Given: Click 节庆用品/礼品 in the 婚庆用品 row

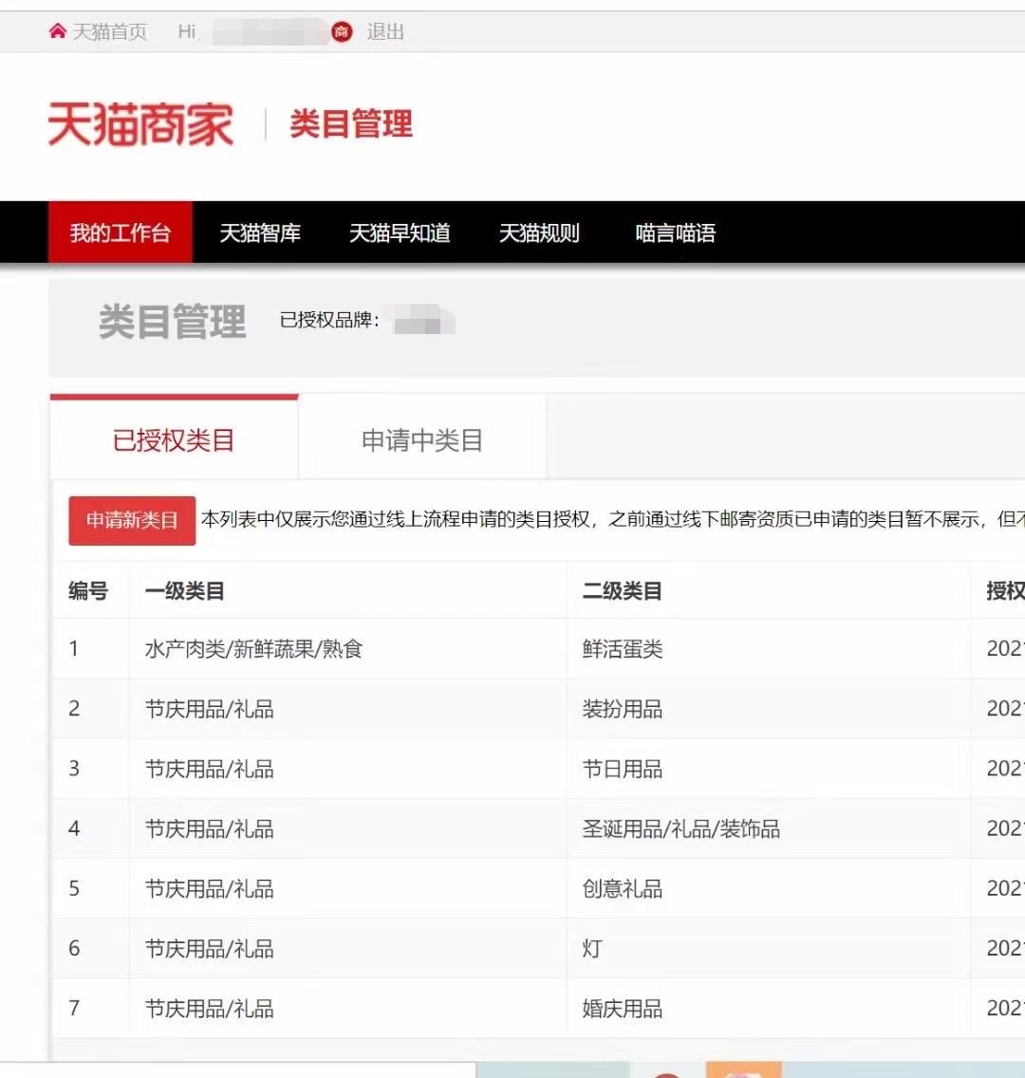Looking at the screenshot, I should click(x=209, y=1008).
